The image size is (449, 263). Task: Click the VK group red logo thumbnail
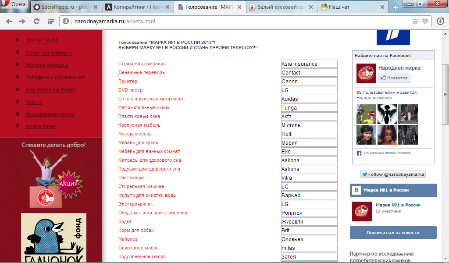tap(362, 211)
